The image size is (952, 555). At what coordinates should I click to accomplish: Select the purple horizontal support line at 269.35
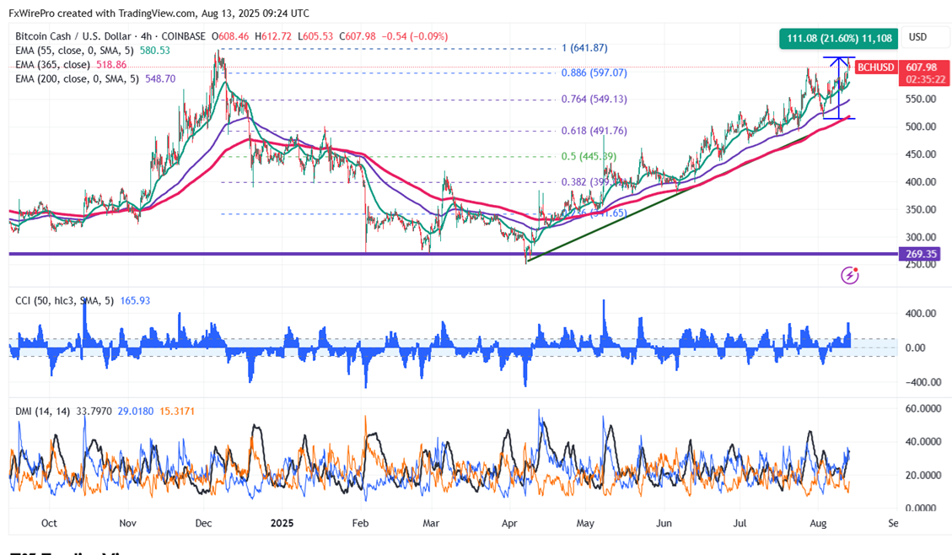click(x=453, y=254)
